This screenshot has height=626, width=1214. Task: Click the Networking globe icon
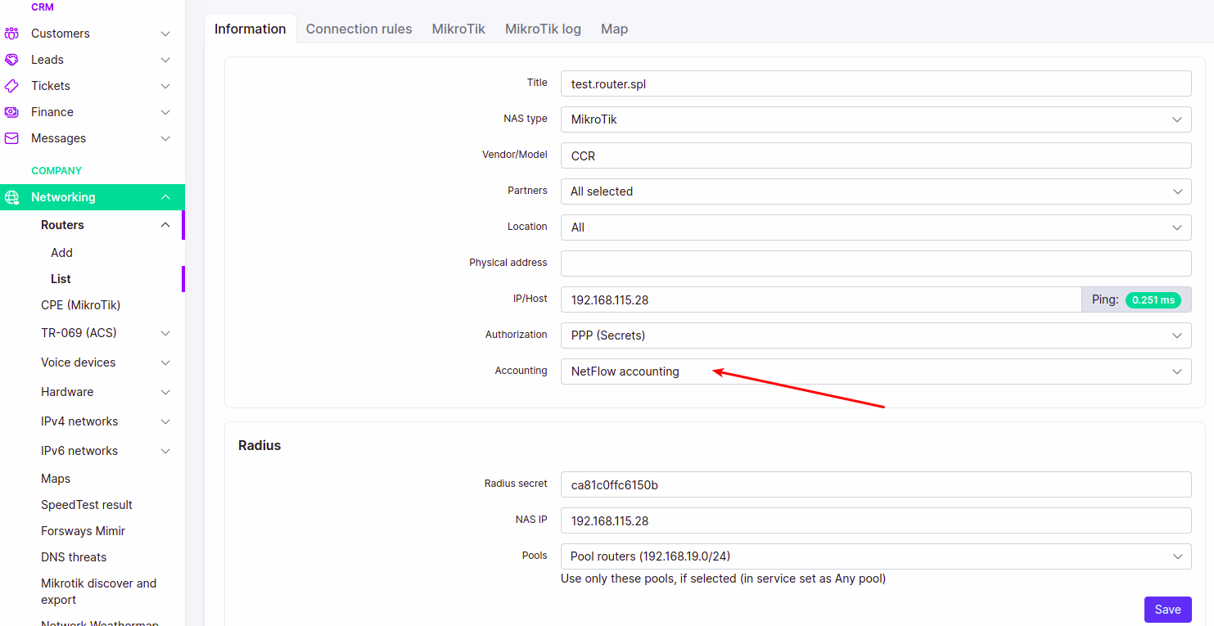[12, 196]
